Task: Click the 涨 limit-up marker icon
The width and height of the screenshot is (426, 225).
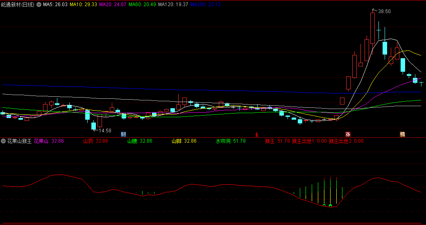Action: pyautogui.click(x=348, y=134)
